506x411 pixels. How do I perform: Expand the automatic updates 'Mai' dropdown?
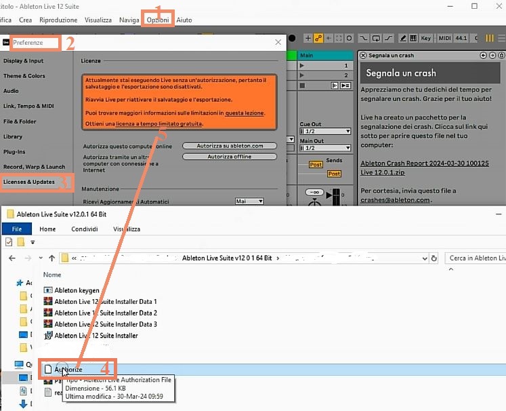249,201
